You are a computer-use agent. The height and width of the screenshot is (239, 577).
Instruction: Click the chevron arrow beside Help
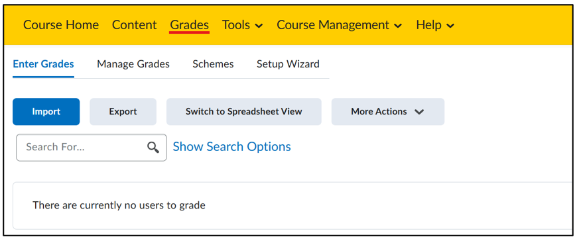click(x=450, y=26)
